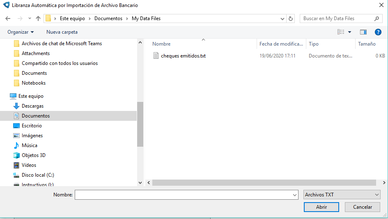
Task: Click Nueva carpeta in the toolbar
Action: pyautogui.click(x=62, y=32)
